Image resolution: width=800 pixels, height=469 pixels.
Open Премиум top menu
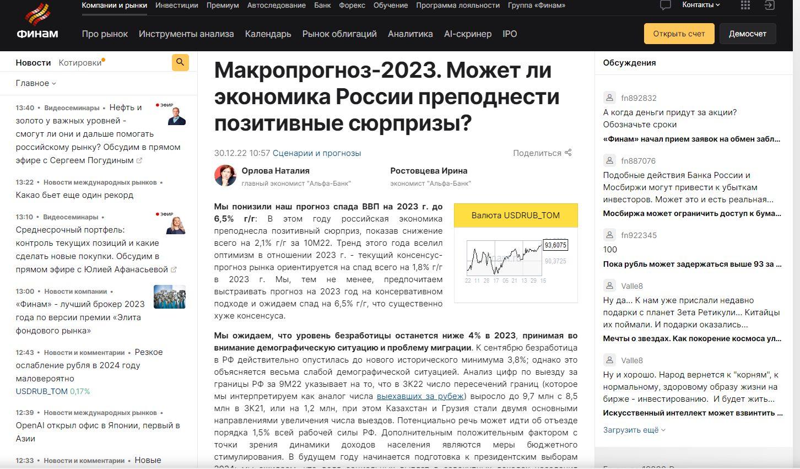point(223,6)
